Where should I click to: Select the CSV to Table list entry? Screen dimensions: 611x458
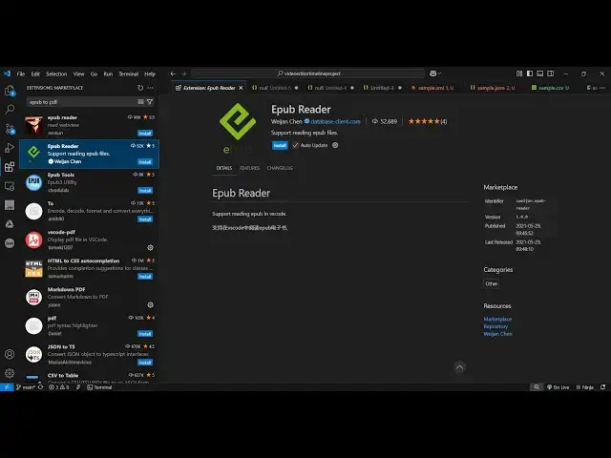click(x=89, y=377)
